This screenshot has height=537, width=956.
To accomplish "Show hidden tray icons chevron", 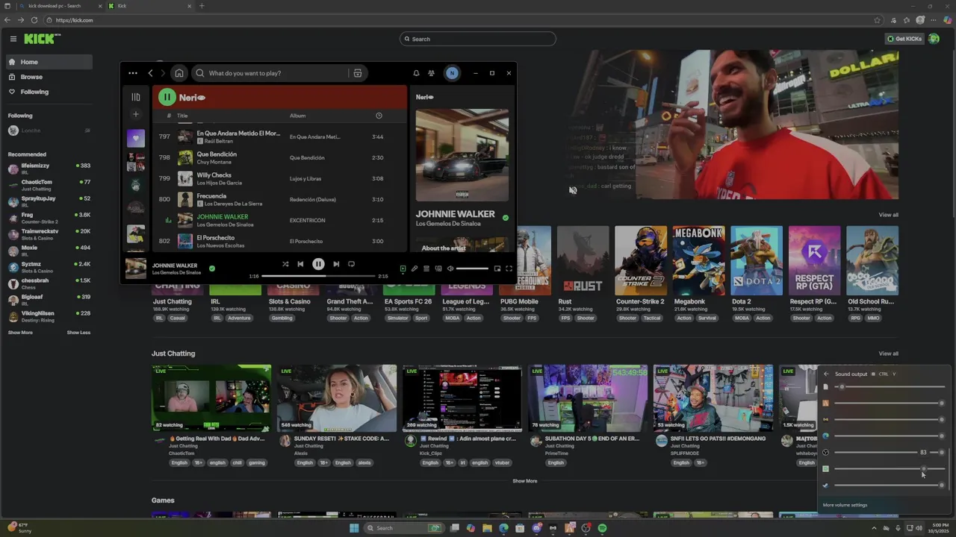I will (x=874, y=528).
